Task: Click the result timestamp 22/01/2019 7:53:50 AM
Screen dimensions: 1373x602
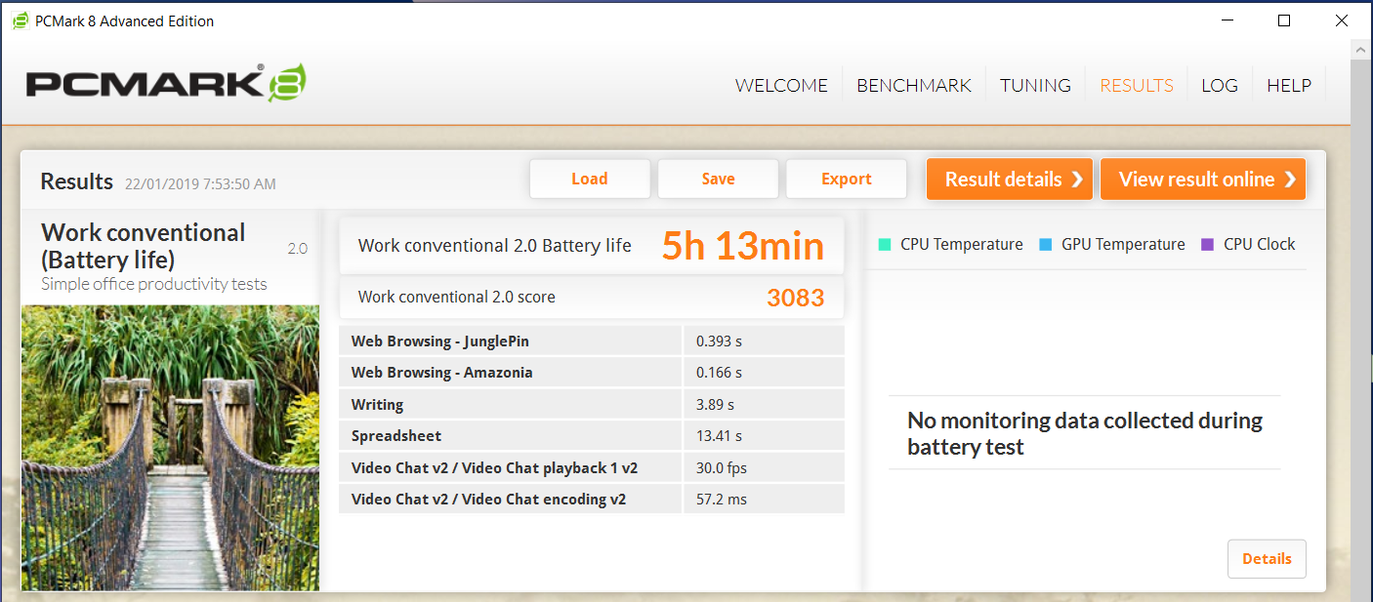Action: [200, 183]
